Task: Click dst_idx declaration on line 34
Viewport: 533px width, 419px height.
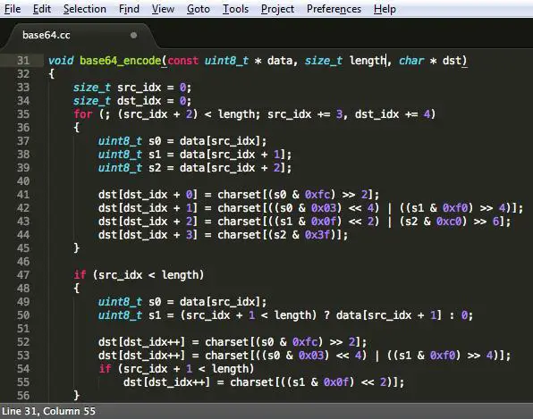Action: 139,101
